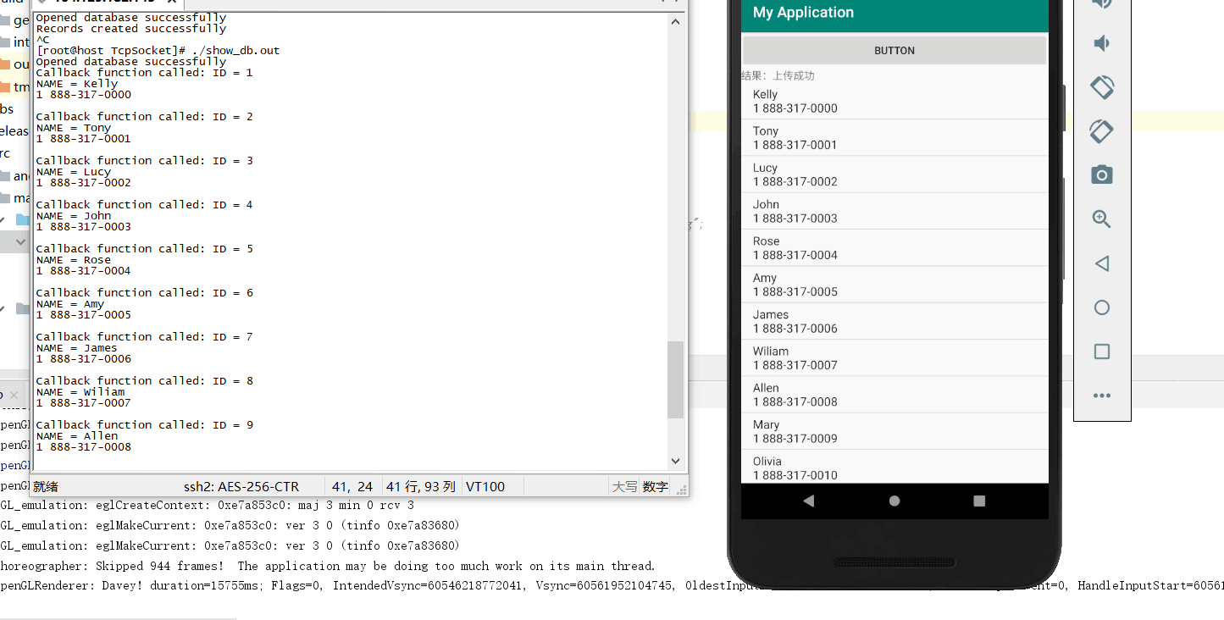Tap the phone's on-screen home navigation button
1224x620 pixels.
coord(894,501)
